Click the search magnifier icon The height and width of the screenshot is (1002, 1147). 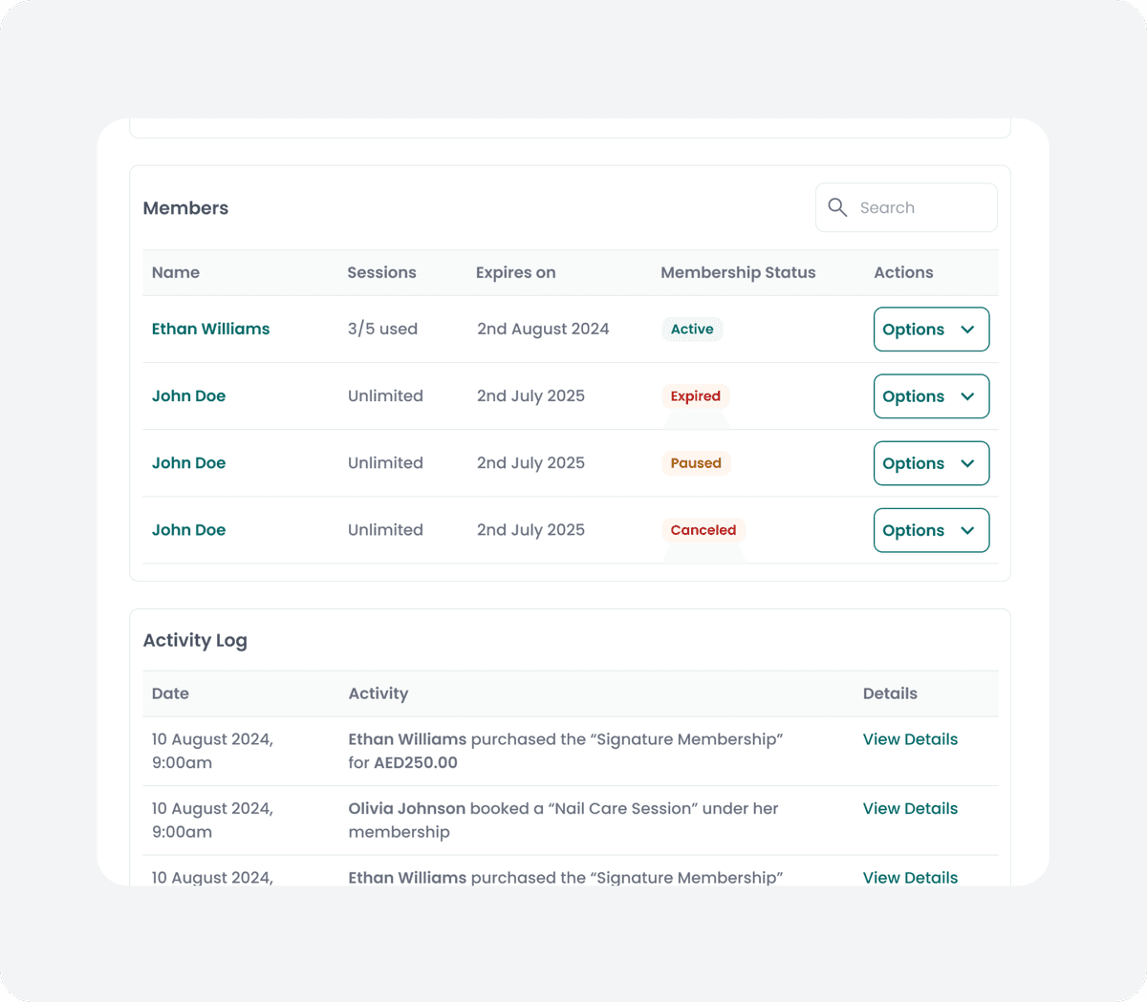click(x=837, y=207)
